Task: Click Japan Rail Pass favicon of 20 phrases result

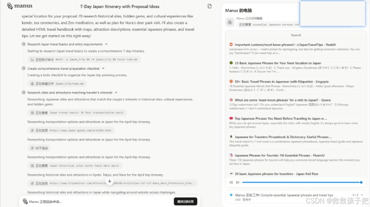Action: [x=231, y=173]
